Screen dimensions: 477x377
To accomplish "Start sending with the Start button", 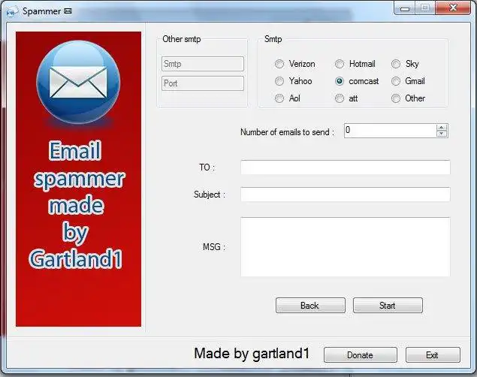I will [388, 305].
